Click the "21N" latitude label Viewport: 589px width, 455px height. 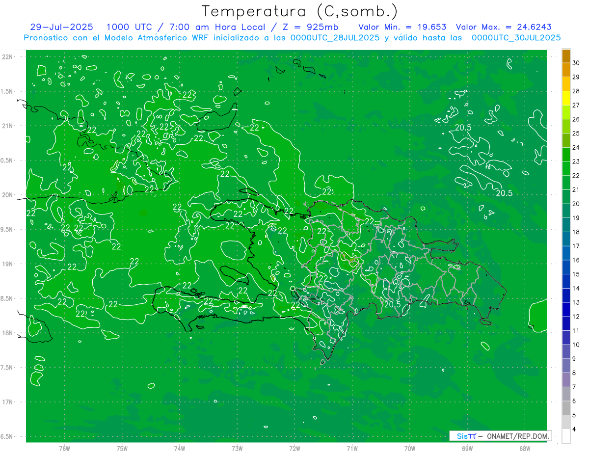[8, 126]
